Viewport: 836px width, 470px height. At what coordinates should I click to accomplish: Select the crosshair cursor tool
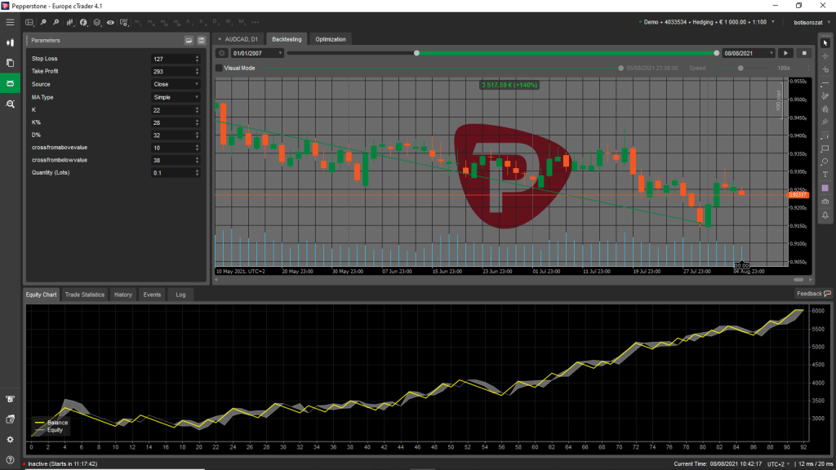825,55
